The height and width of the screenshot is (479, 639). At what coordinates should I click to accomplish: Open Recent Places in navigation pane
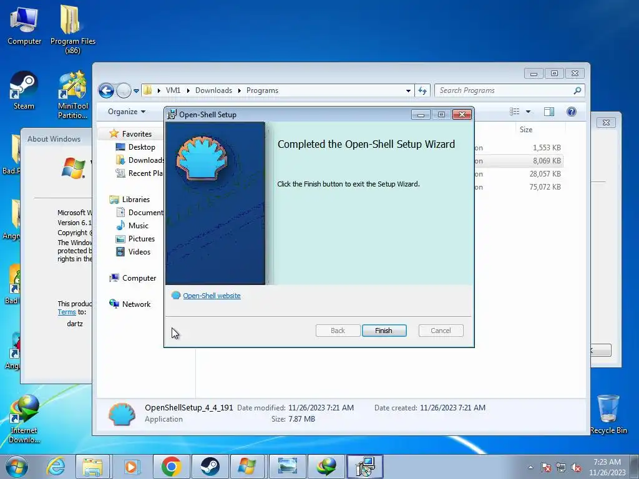click(x=140, y=173)
